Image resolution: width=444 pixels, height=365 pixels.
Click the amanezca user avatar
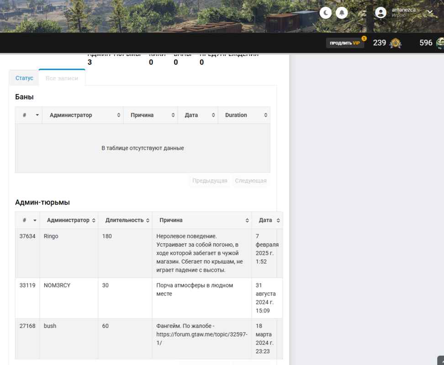coord(381,13)
